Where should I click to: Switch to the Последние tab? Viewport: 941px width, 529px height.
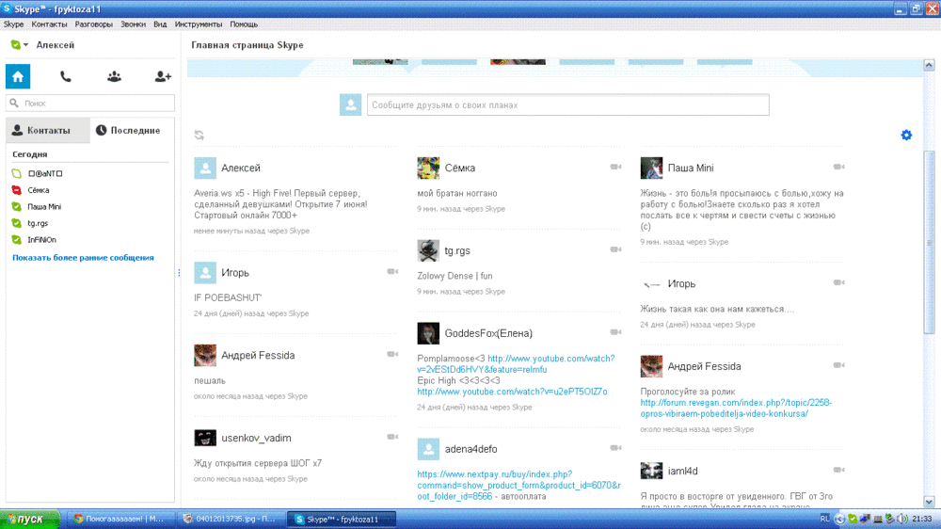point(133,131)
